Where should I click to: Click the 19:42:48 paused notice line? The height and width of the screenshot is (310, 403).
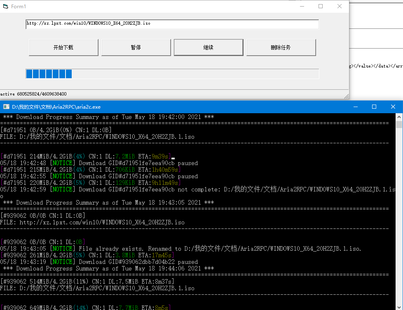pos(99,163)
